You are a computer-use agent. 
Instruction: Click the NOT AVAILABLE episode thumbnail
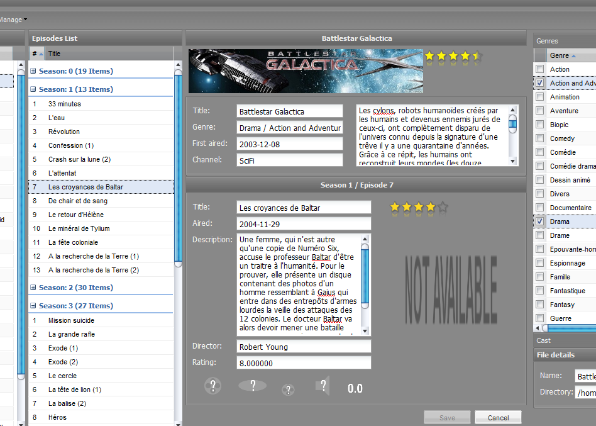click(x=451, y=290)
